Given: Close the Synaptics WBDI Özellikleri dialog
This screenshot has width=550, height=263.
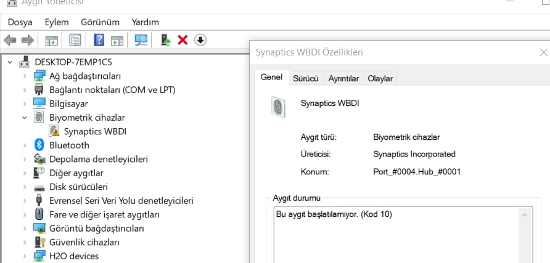Looking at the screenshot, I should [x=544, y=52].
